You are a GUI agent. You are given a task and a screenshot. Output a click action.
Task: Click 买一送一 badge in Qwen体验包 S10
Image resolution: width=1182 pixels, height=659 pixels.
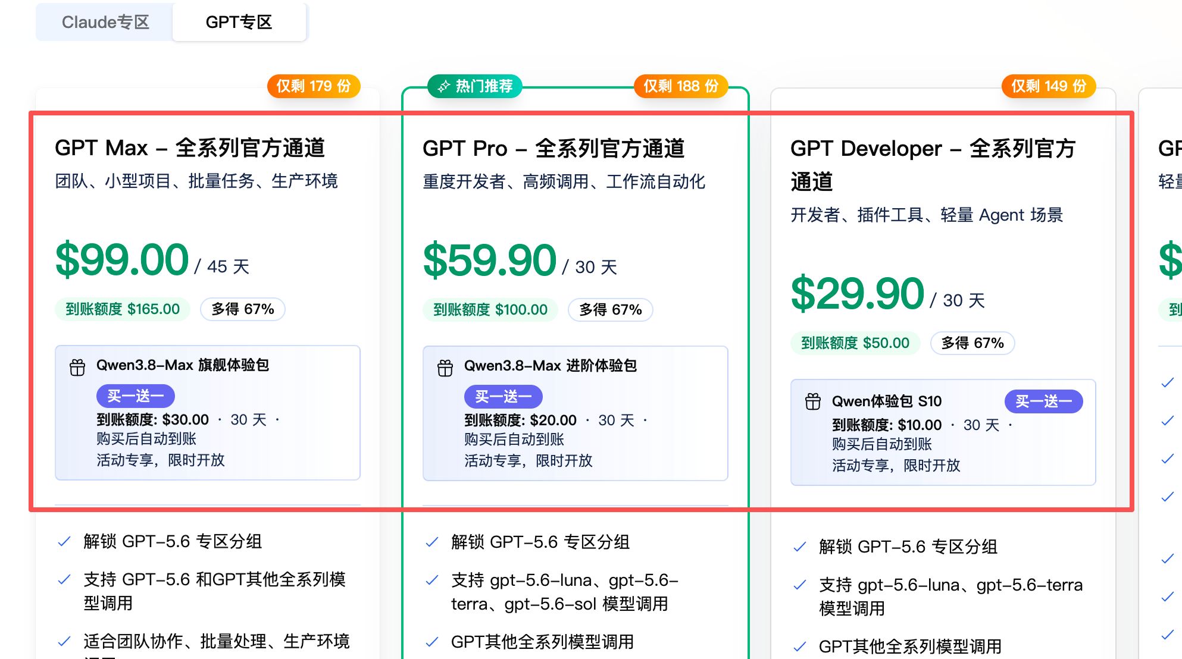click(1044, 401)
